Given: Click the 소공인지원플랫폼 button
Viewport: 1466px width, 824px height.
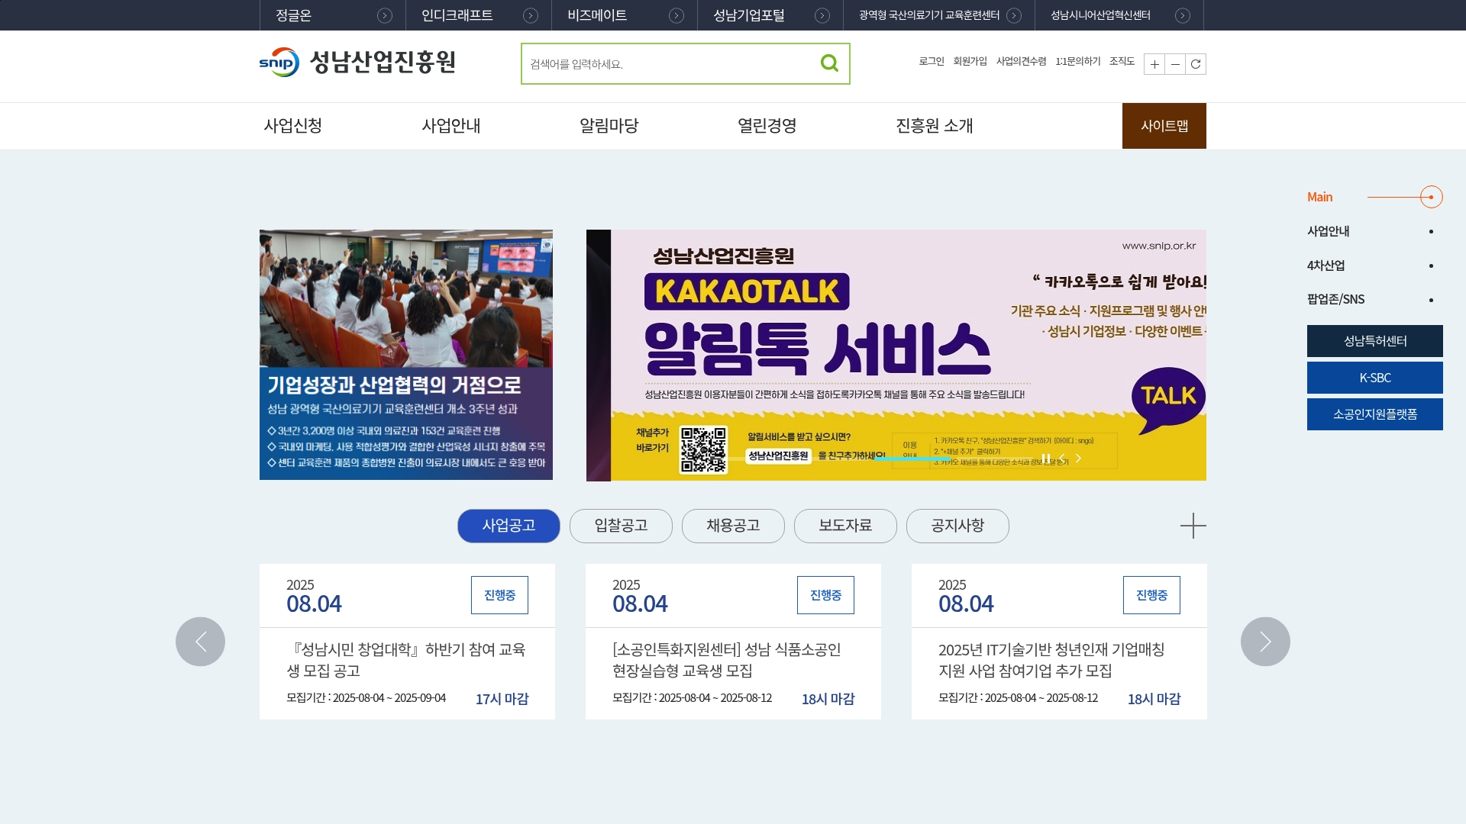Looking at the screenshot, I should [x=1375, y=414].
